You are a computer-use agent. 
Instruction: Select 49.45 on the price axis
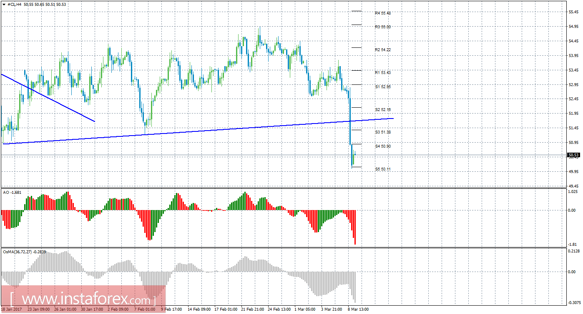pyautogui.click(x=574, y=186)
